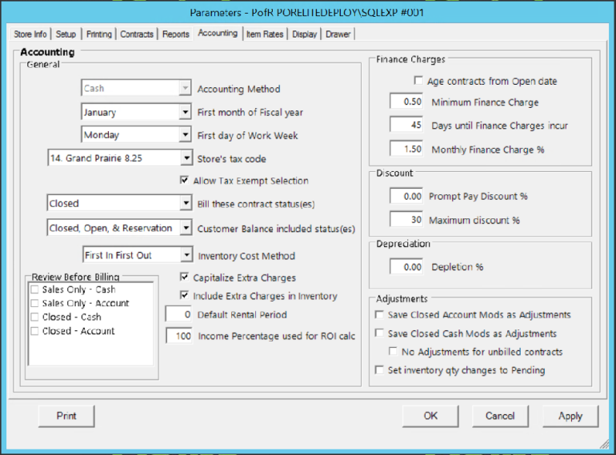Select the Accounting tab

point(218,33)
